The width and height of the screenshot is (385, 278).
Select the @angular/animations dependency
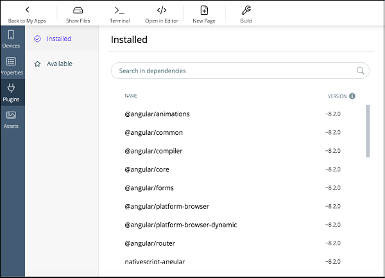coord(157,114)
